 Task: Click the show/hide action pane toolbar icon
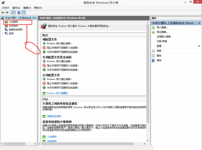(x=24, y=12)
